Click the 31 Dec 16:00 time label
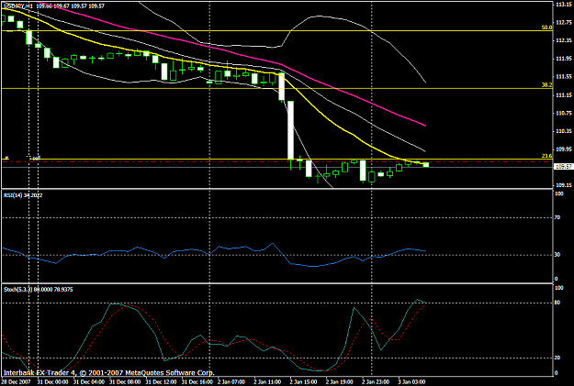 [197, 382]
